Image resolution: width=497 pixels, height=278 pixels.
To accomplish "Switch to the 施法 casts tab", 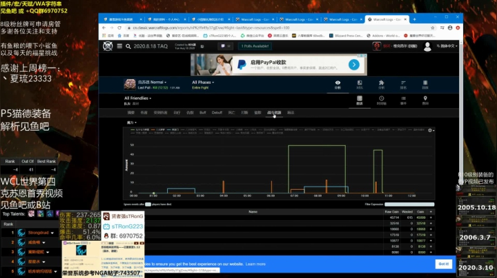I will [x=291, y=113].
